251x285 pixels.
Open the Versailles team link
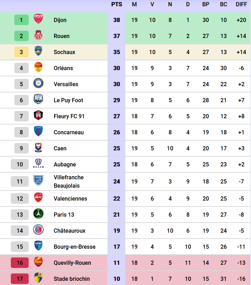pos(66,84)
